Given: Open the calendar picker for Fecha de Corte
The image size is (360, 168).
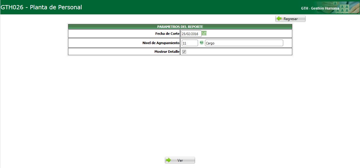Looking at the screenshot, I should point(204,33).
